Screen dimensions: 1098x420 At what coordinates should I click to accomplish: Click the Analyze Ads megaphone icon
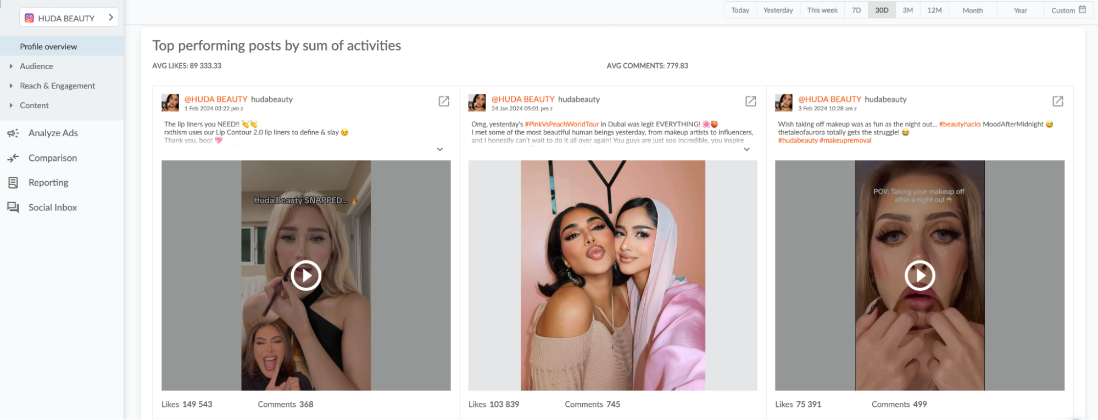click(x=13, y=133)
